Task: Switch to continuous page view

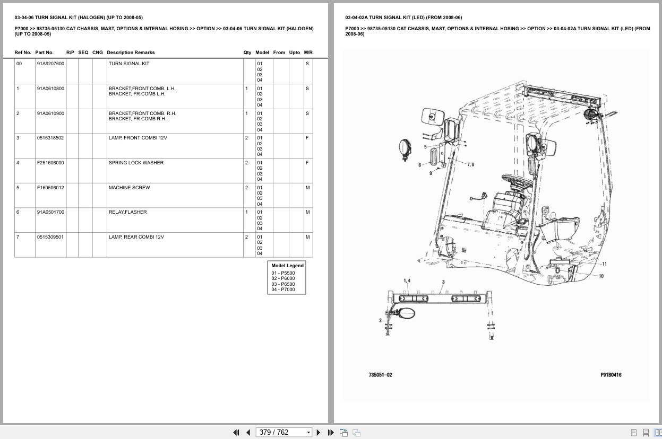Action: pyautogui.click(x=646, y=433)
